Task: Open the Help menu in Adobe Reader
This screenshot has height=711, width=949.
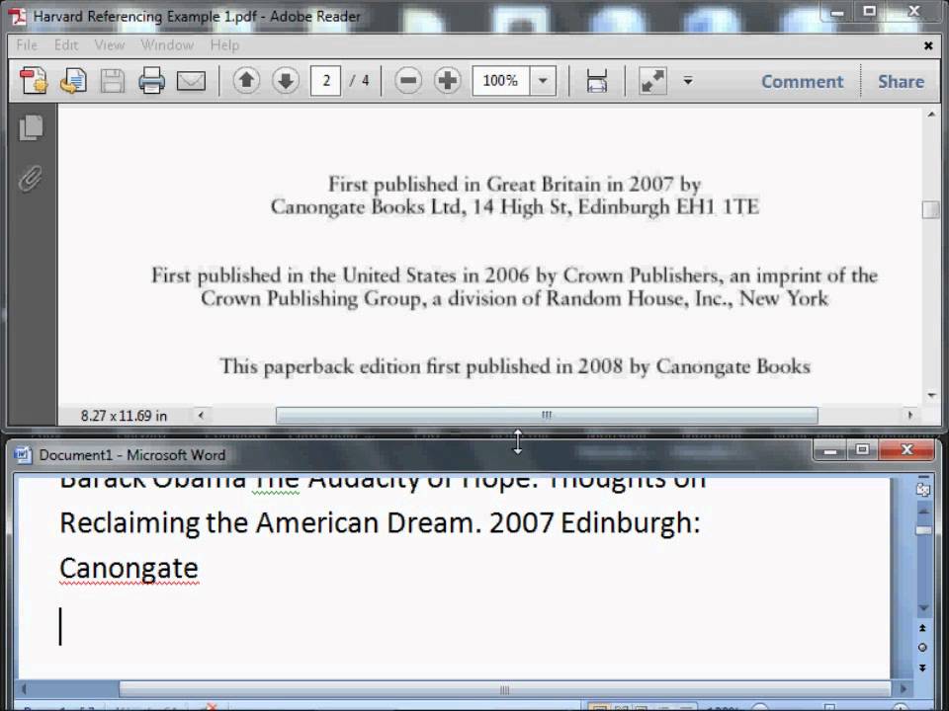Action: click(x=224, y=44)
